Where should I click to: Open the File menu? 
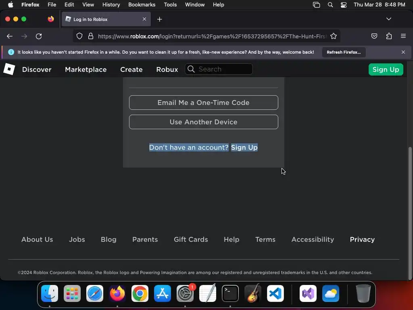52,5
